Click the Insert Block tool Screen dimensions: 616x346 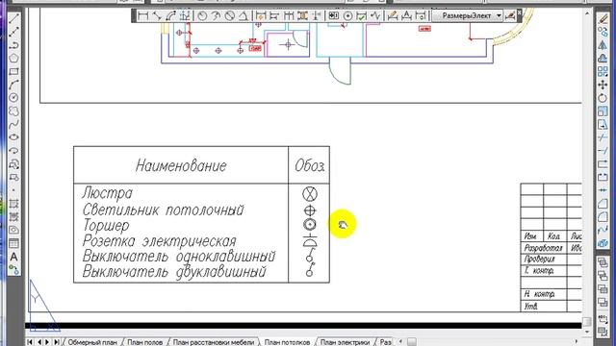(x=13, y=164)
